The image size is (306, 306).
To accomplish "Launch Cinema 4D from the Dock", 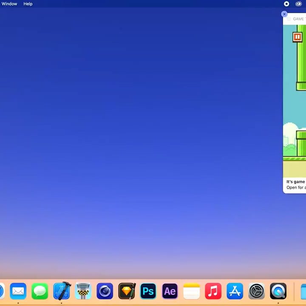I will coord(105,291).
